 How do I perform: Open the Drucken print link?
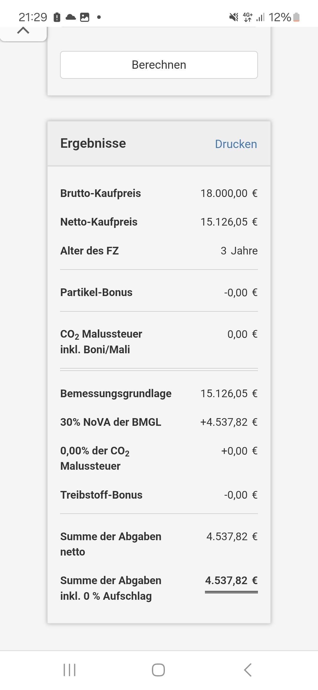point(236,144)
